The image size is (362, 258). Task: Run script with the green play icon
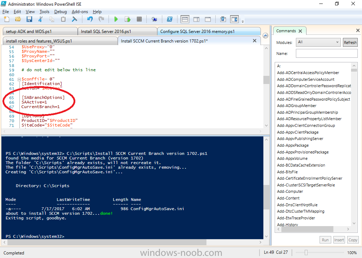(x=116, y=19)
